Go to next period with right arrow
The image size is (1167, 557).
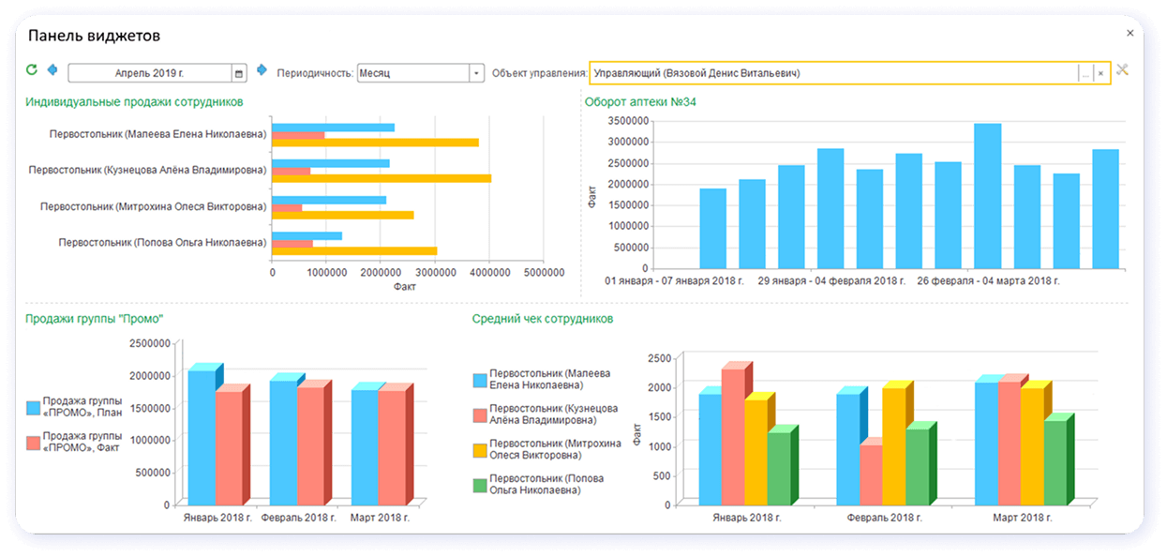point(262,70)
